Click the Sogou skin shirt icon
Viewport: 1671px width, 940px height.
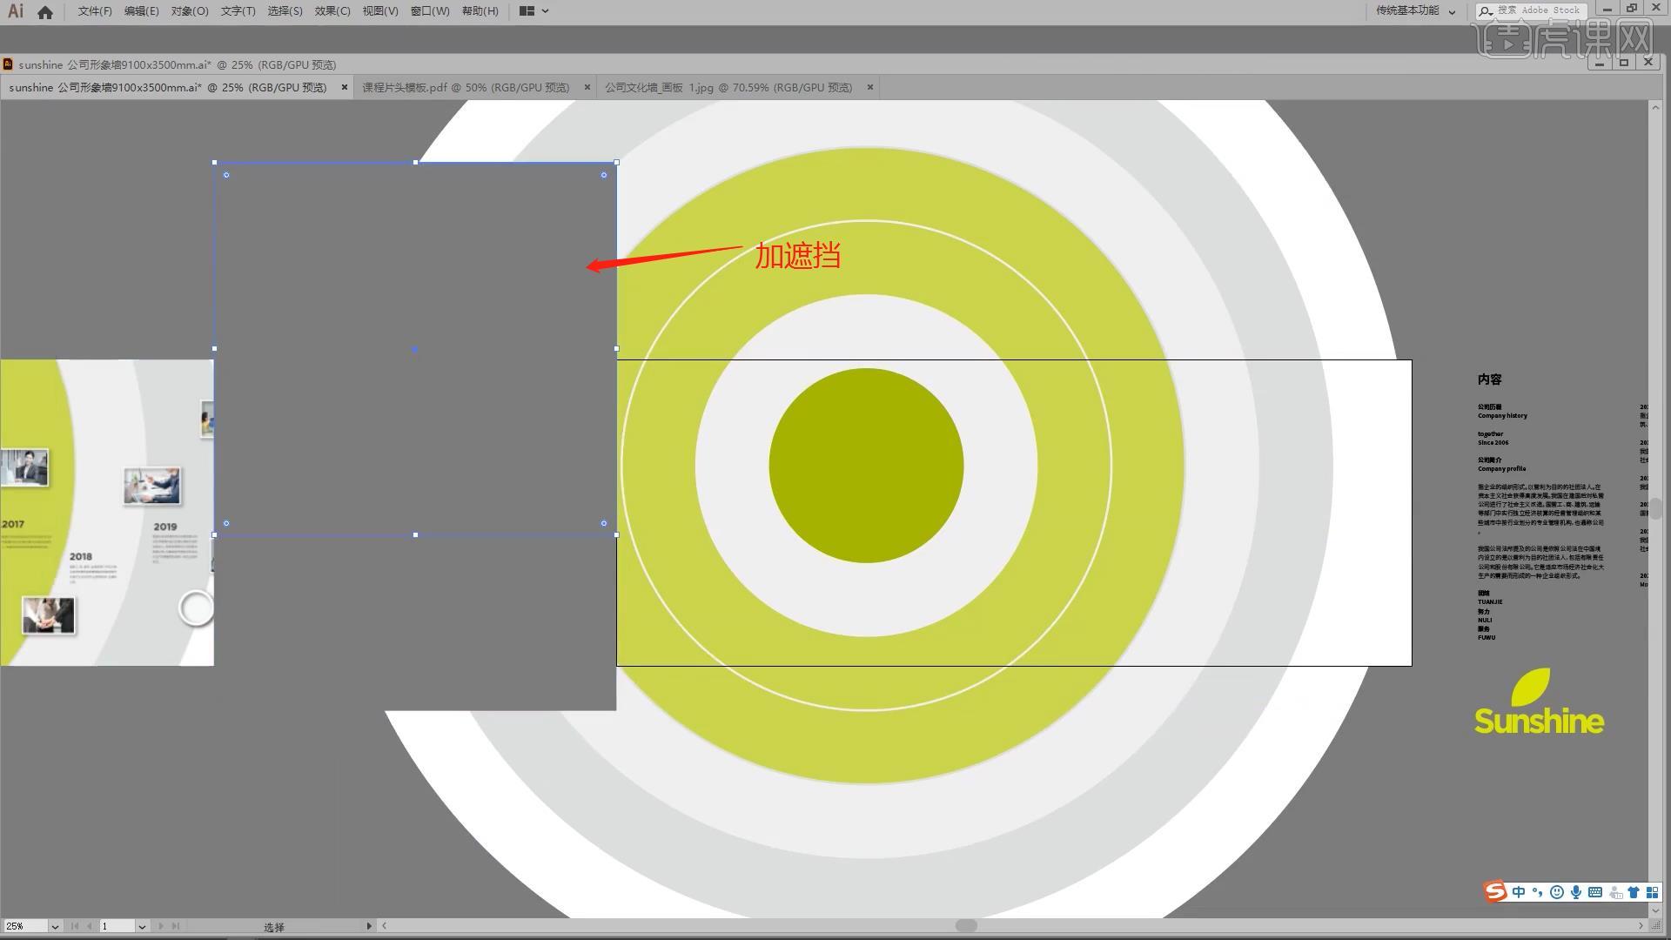coord(1634,892)
